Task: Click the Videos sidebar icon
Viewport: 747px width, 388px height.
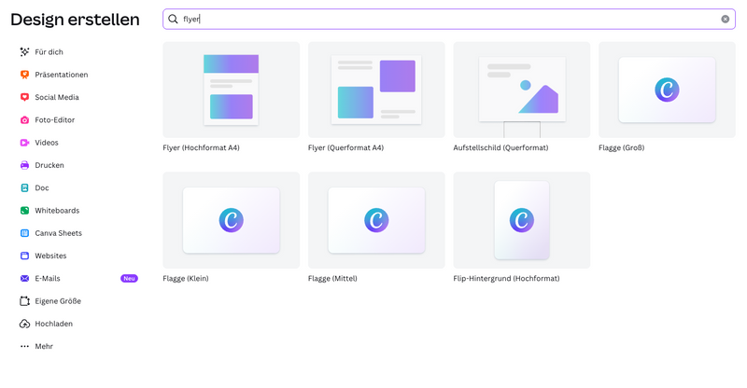Action: pyautogui.click(x=24, y=143)
